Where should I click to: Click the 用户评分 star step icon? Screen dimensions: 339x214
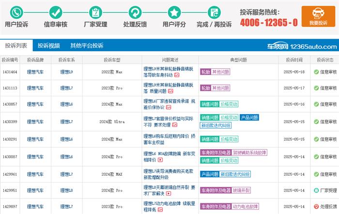tap(174, 13)
